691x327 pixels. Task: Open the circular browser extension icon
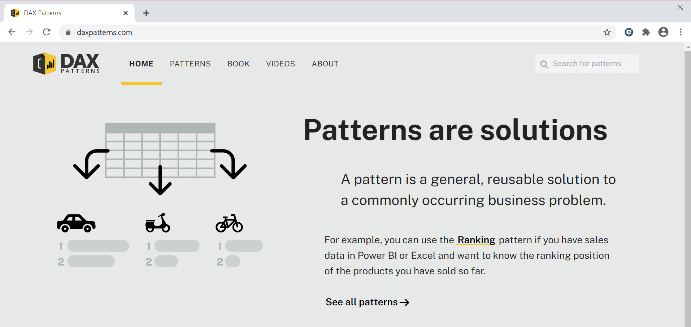click(629, 32)
